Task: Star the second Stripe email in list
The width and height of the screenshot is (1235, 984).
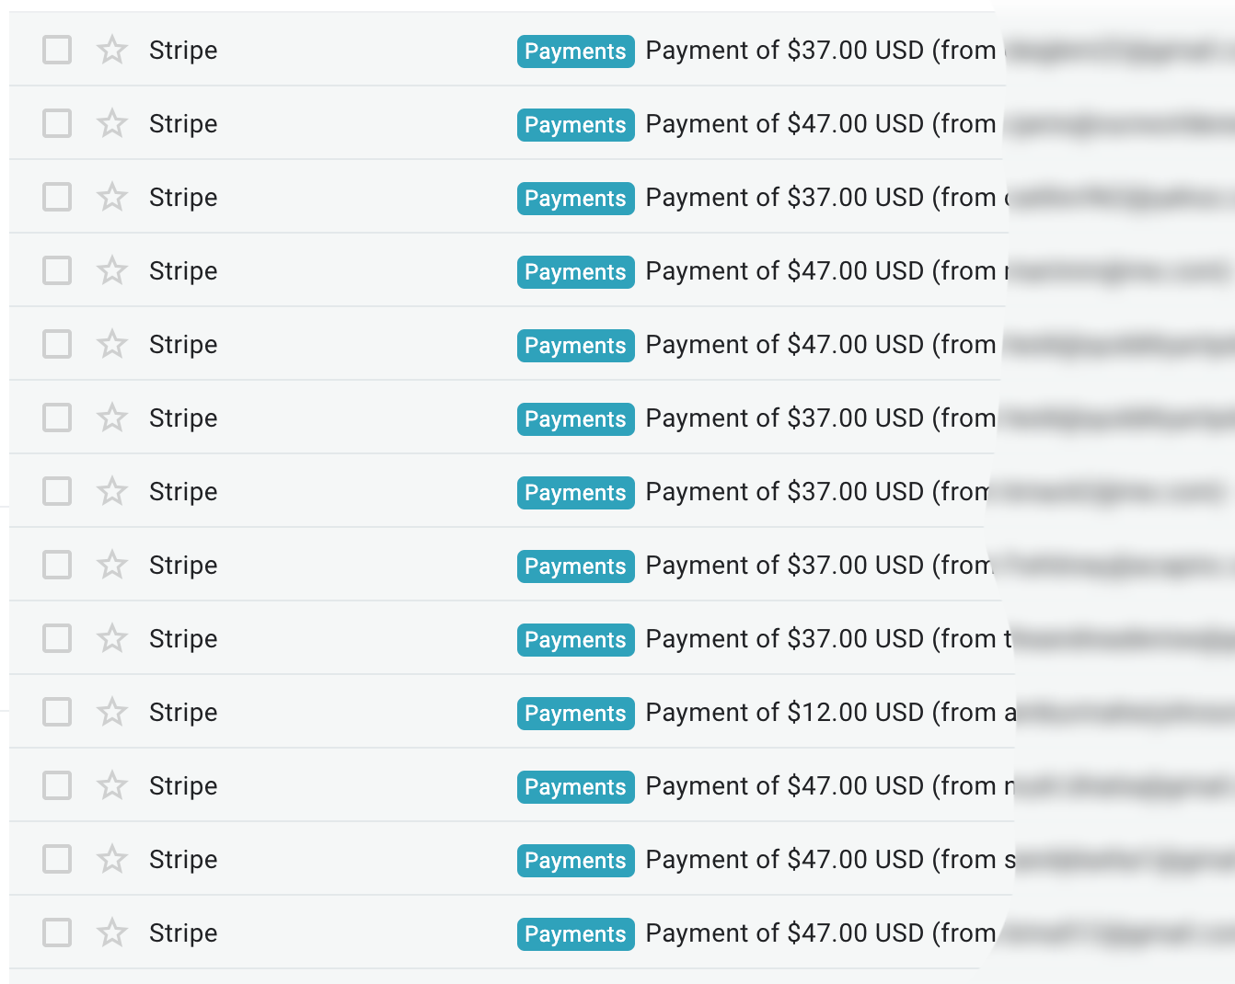Action: click(112, 123)
